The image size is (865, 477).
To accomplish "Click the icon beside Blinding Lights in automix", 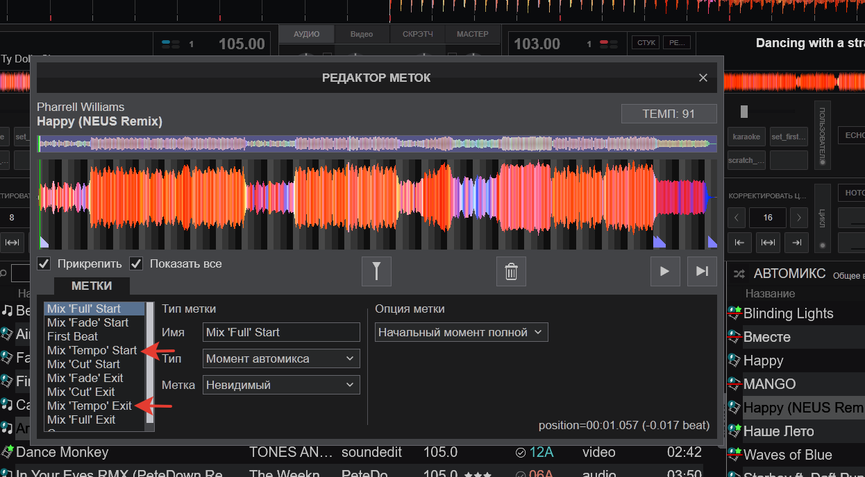I will 734,313.
